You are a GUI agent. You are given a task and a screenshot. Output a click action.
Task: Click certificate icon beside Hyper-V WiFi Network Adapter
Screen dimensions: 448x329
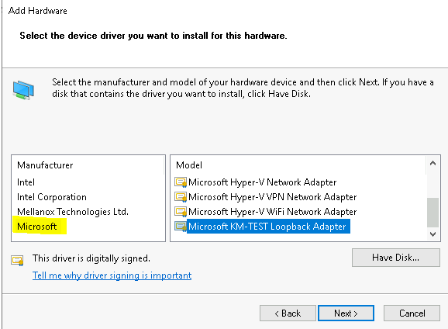tap(181, 212)
